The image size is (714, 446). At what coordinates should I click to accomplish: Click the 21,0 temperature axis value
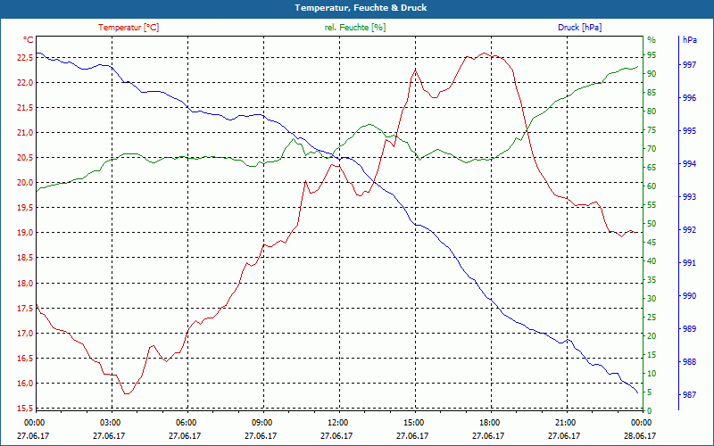(26, 133)
